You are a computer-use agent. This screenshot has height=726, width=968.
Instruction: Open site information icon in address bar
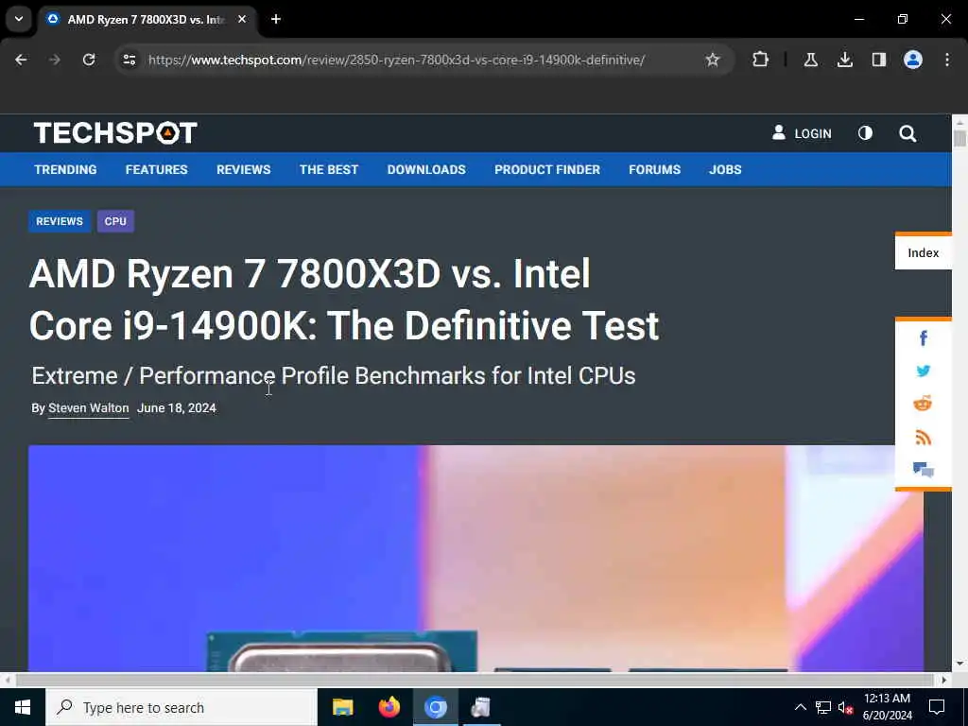(x=130, y=60)
